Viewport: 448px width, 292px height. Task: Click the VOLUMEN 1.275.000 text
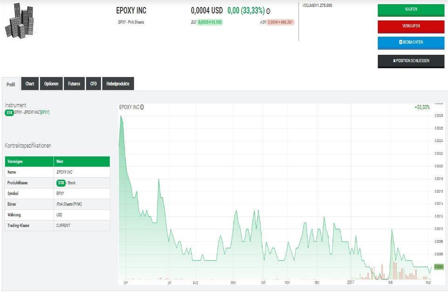[x=317, y=6]
